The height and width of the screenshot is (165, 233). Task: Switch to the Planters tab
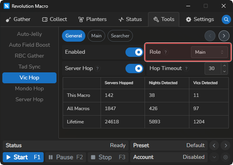92,19
